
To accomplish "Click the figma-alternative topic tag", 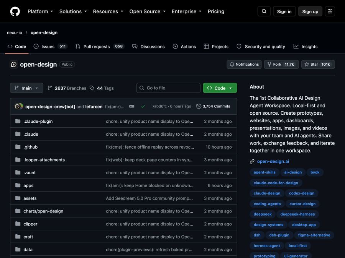I will click(314, 235).
